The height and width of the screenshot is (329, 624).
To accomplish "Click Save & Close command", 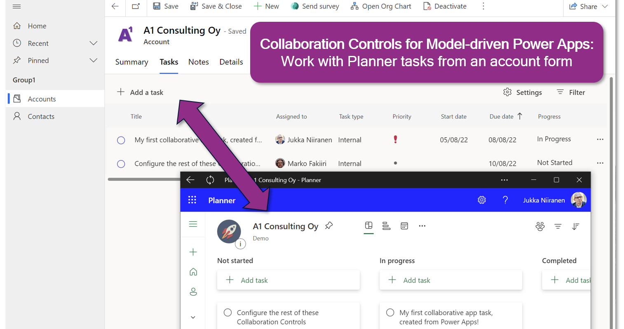I will click(216, 6).
